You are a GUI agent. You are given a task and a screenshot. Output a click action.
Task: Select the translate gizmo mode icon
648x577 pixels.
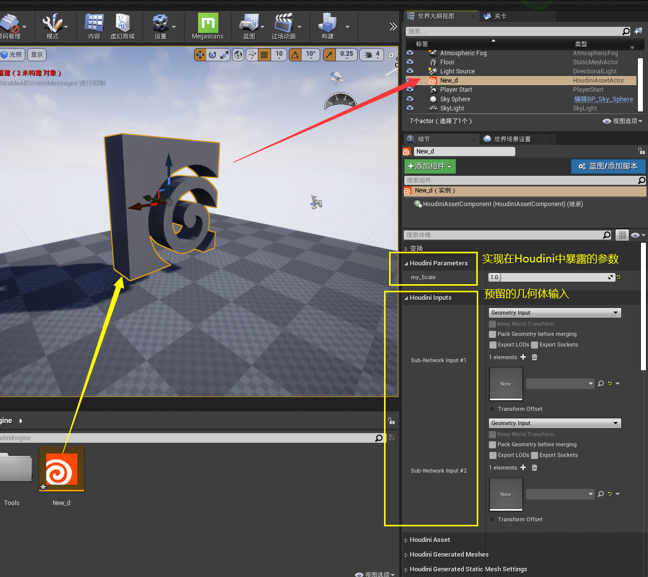200,55
